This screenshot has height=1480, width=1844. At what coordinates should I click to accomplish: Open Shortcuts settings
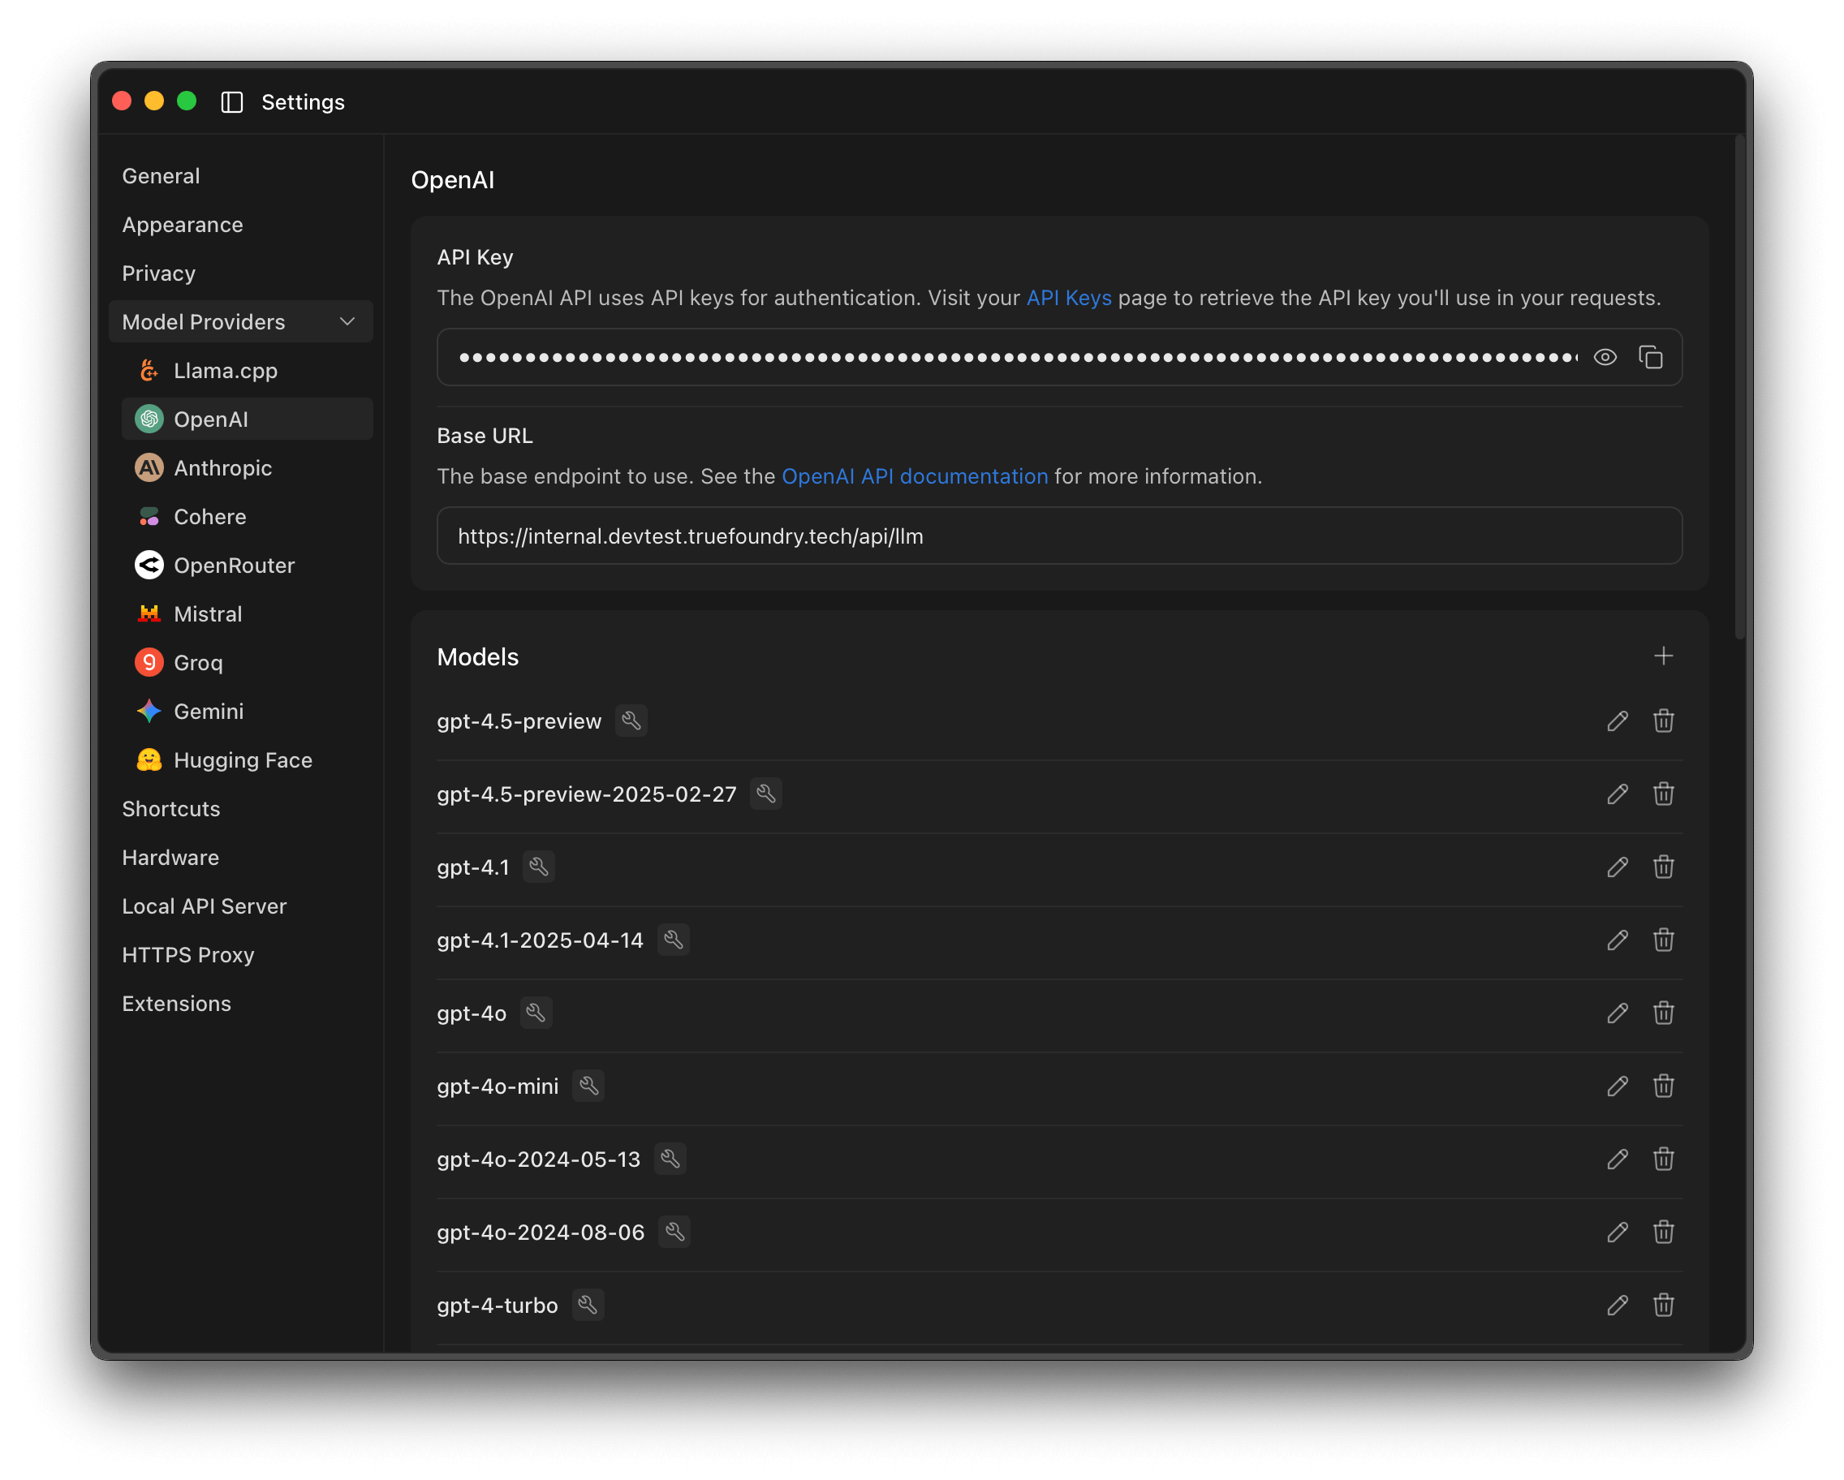click(x=171, y=808)
